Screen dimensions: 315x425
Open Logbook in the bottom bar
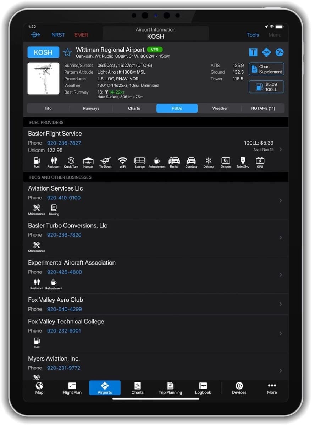pos(203,388)
